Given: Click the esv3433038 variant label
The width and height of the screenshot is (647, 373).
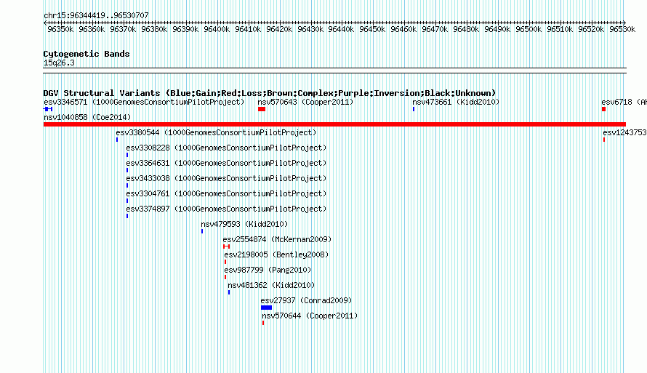Looking at the screenshot, I should click(x=226, y=178).
